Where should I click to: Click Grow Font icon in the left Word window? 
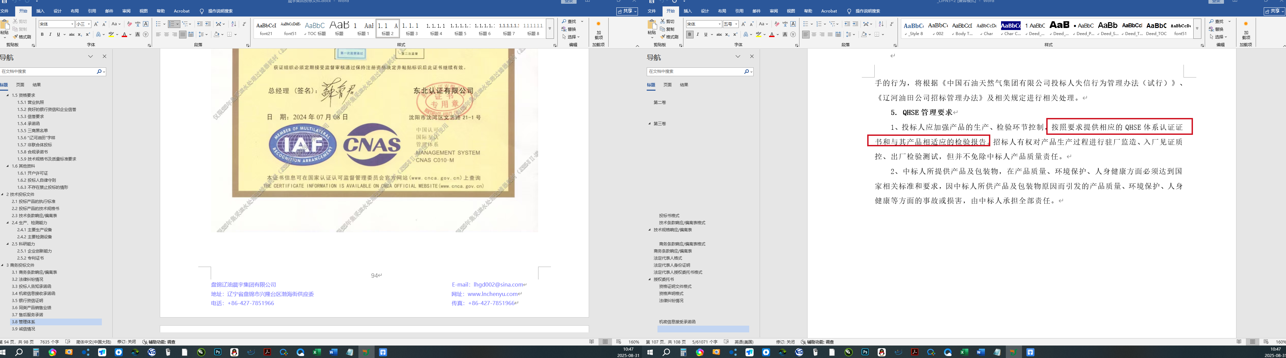pyautogui.click(x=96, y=24)
